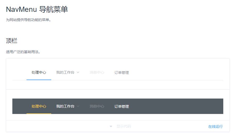
Task: Open the 在线运行 link
Action: [x=216, y=127]
